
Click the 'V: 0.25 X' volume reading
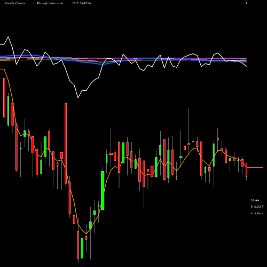[x=257, y=207]
